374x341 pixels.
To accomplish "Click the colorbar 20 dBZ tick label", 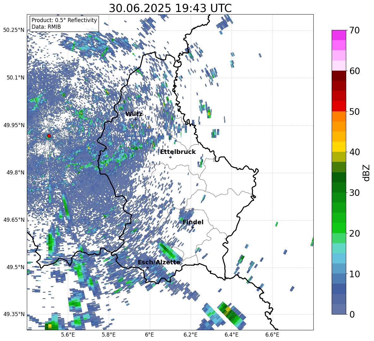I will coord(355,233).
